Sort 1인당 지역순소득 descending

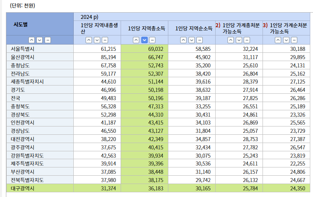pos(192,40)
